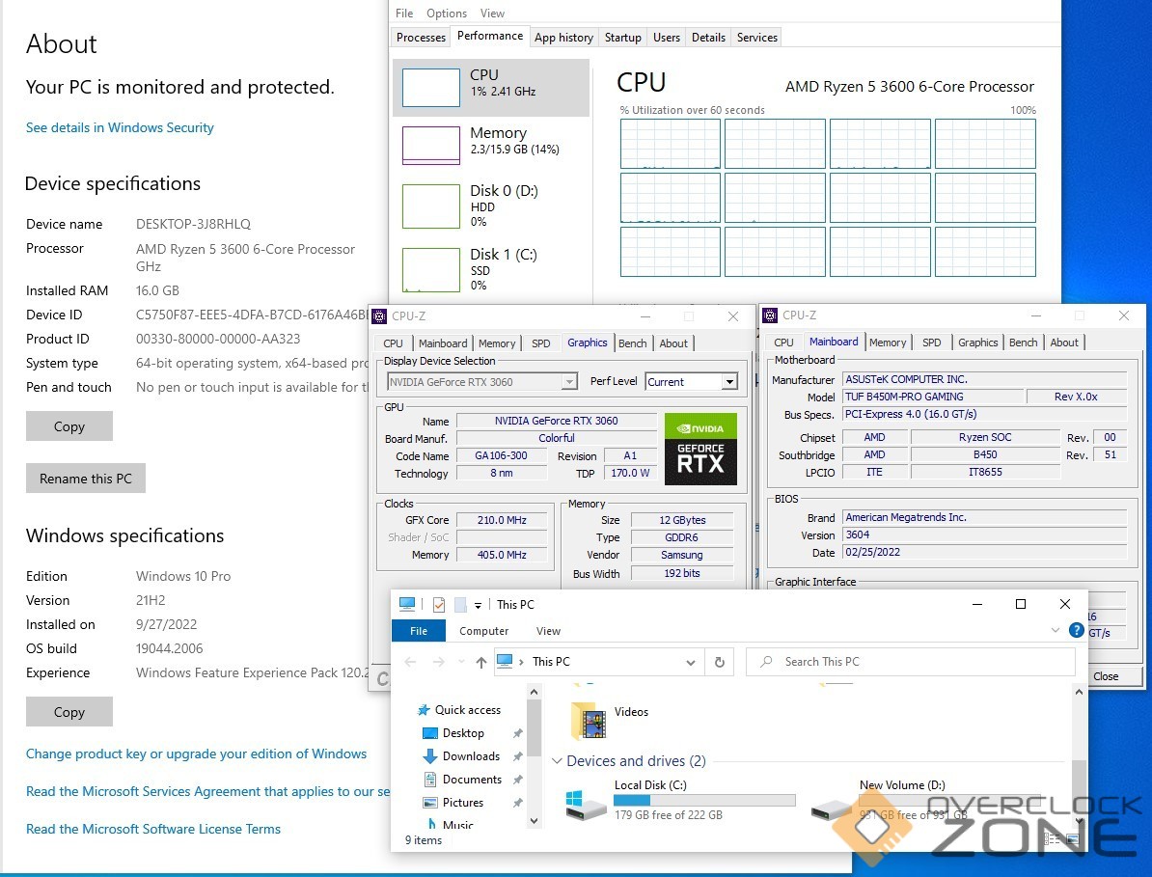Expand the This PC address bar dropdown
This screenshot has width=1152, height=877.
pos(690,663)
